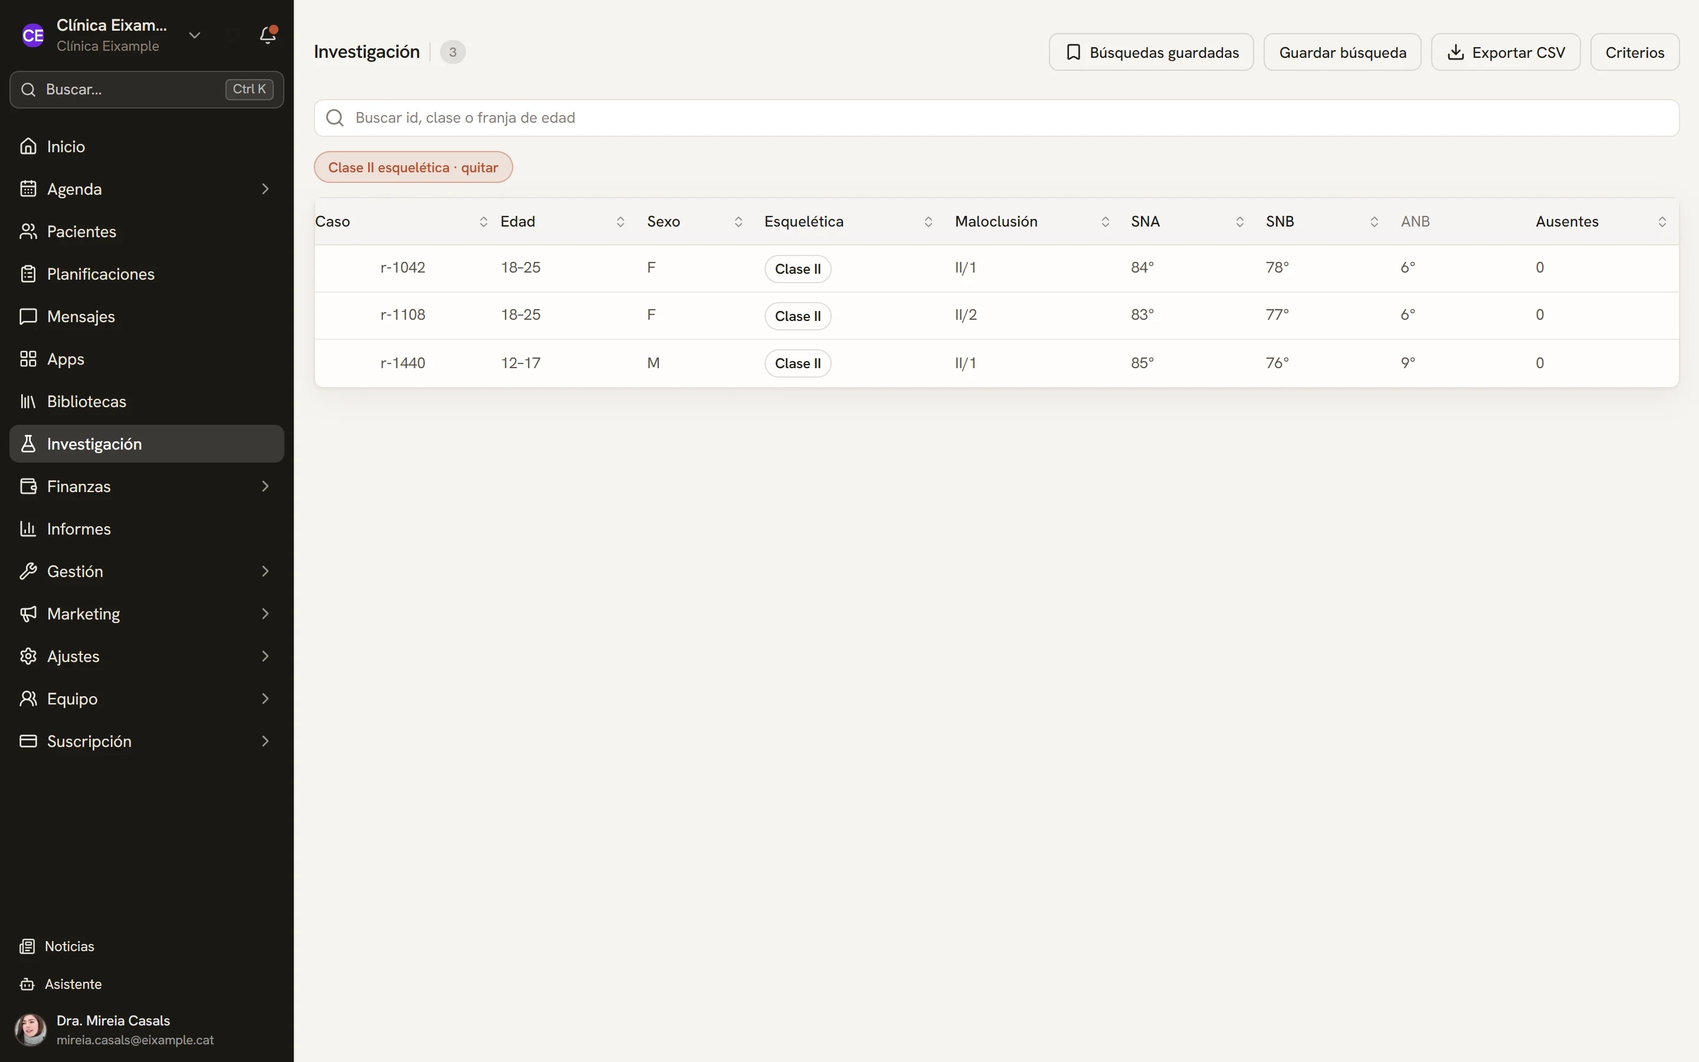1699x1062 pixels.
Task: Open Dra. Mireia Casals profile
Action: (x=147, y=1030)
